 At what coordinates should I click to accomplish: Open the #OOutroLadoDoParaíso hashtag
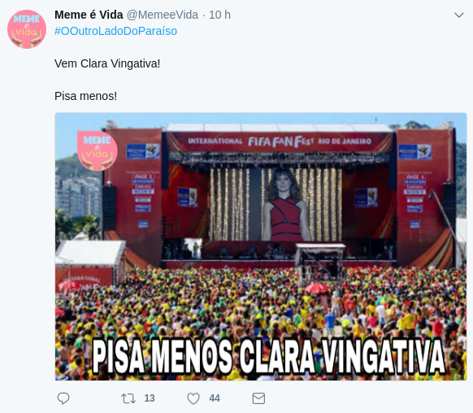click(x=115, y=31)
